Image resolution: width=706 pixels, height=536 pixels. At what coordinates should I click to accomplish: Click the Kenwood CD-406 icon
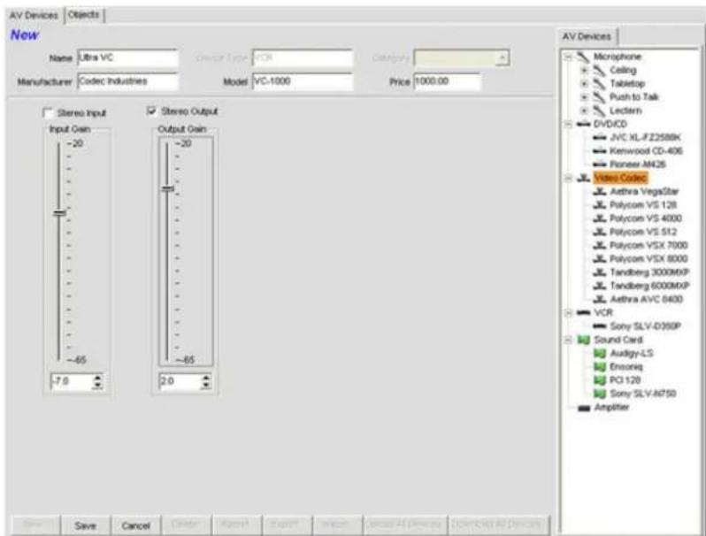pyautogui.click(x=600, y=151)
